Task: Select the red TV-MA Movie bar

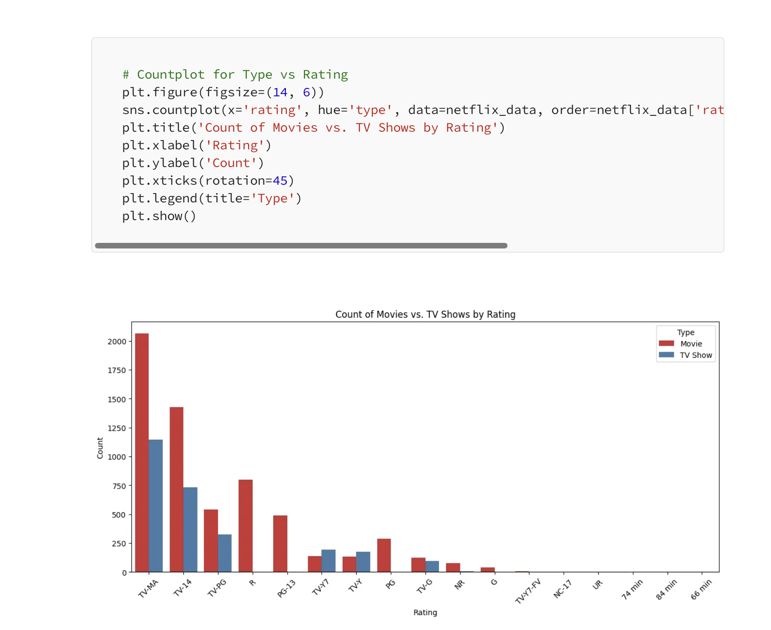Action: click(142, 452)
